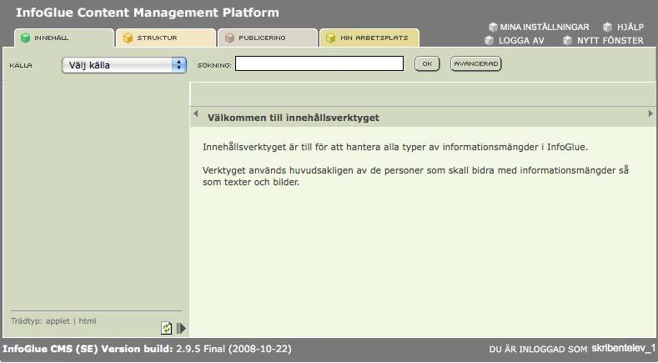Viewport: 658px width, 363px height.
Task: Click the right arrow at Välkommen heading
Action: coord(650,113)
